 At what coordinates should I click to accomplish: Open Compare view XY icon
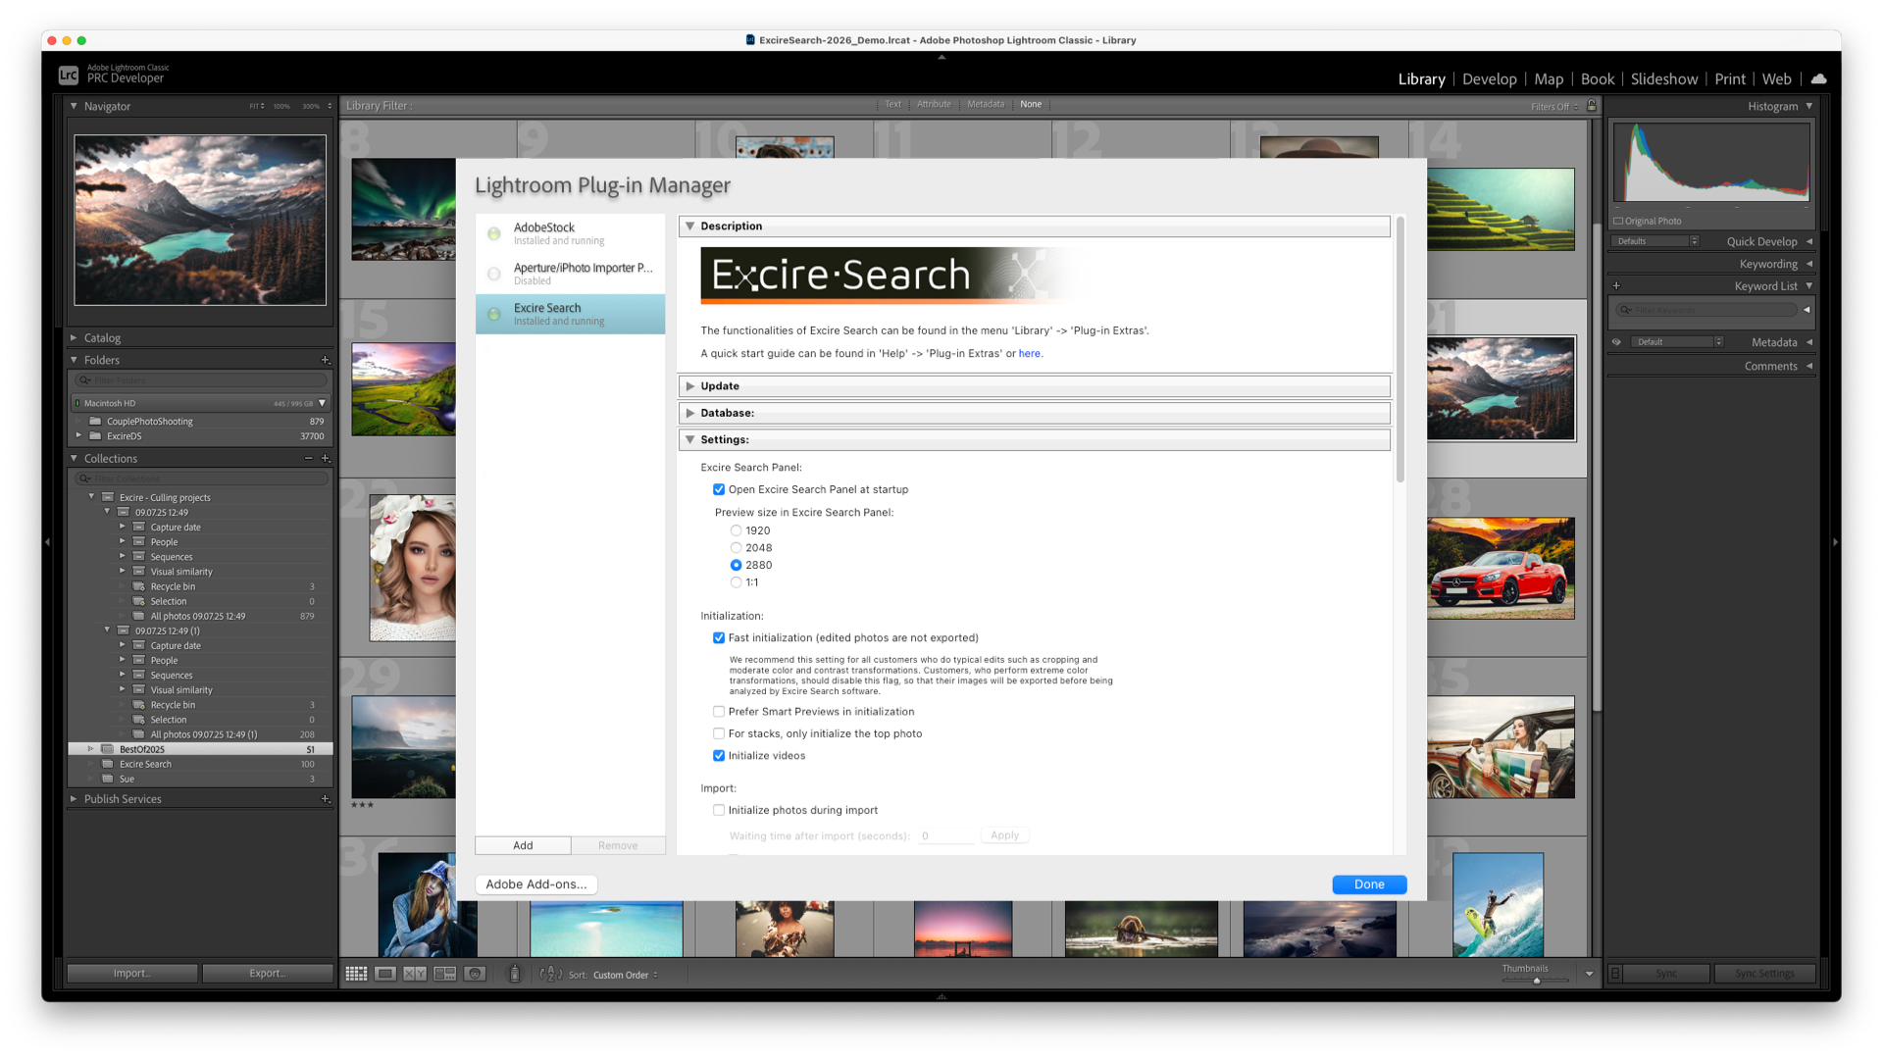coord(415,974)
